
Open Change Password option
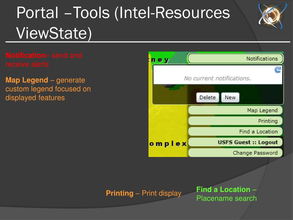tap(235, 153)
